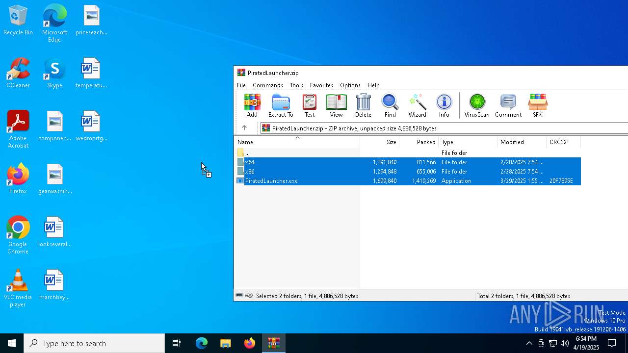Open the Favorites menu
The image size is (628, 353).
point(321,85)
